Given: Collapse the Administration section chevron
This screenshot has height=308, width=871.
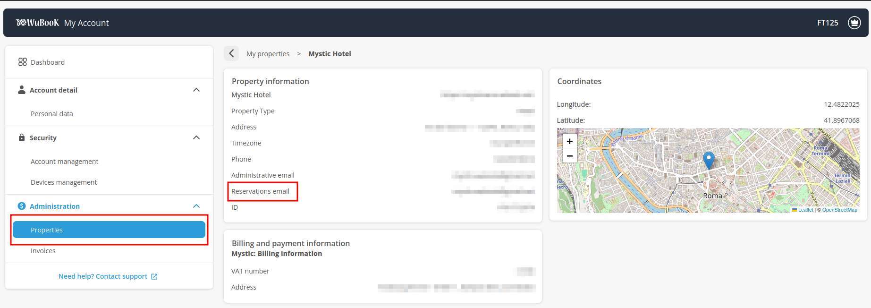Looking at the screenshot, I should tap(196, 206).
